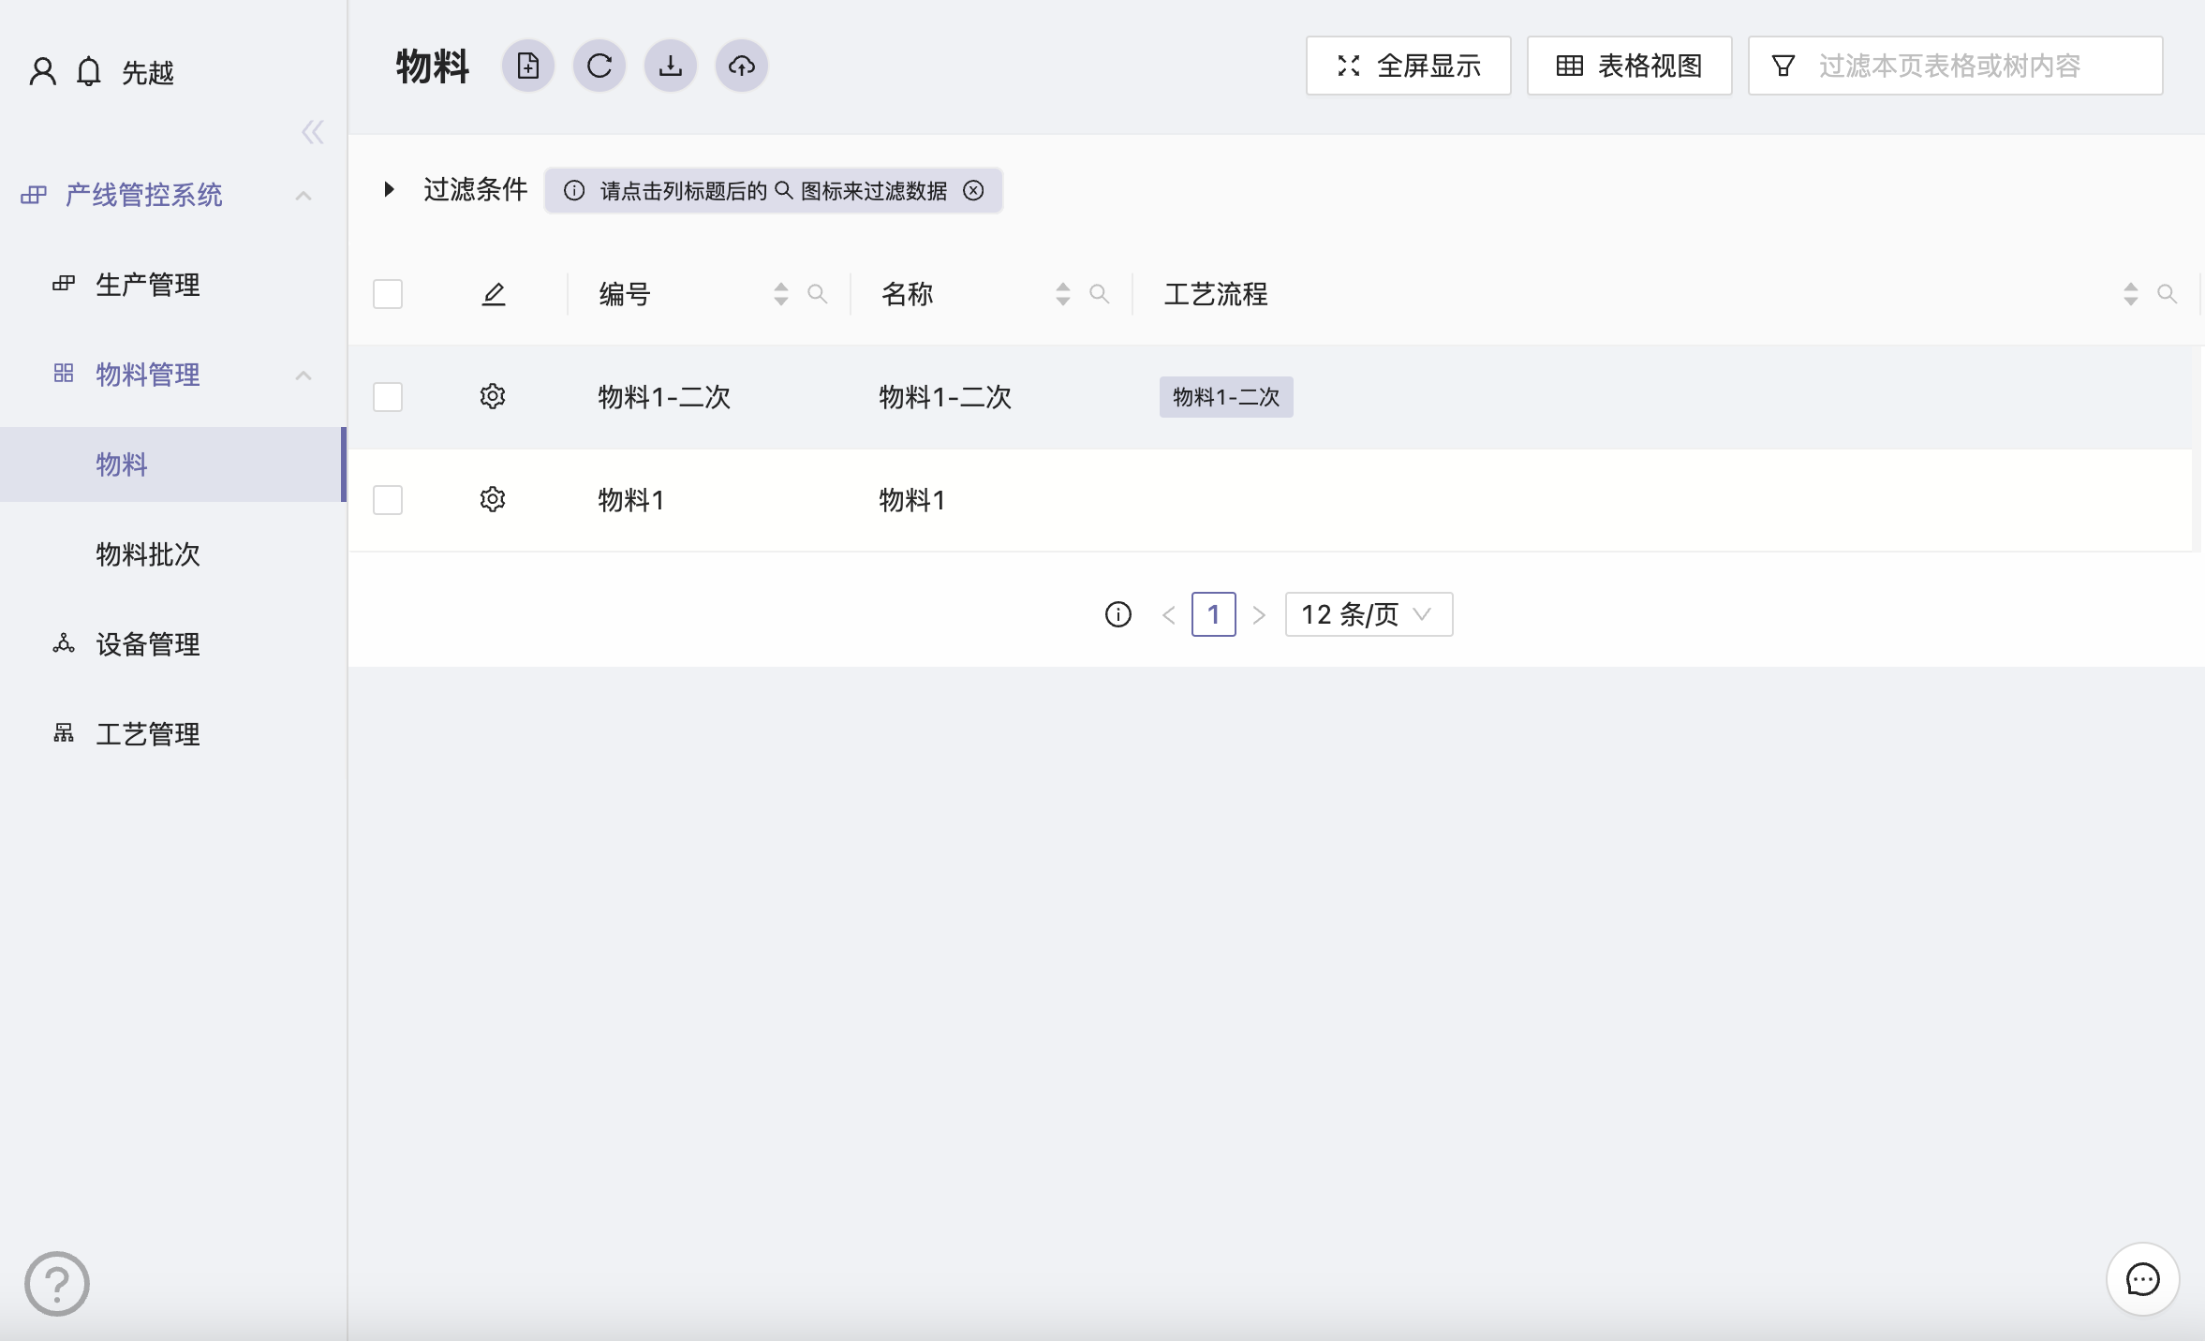This screenshot has height=1341, width=2205.
Task: Click the help question mark icon
Action: click(x=57, y=1283)
